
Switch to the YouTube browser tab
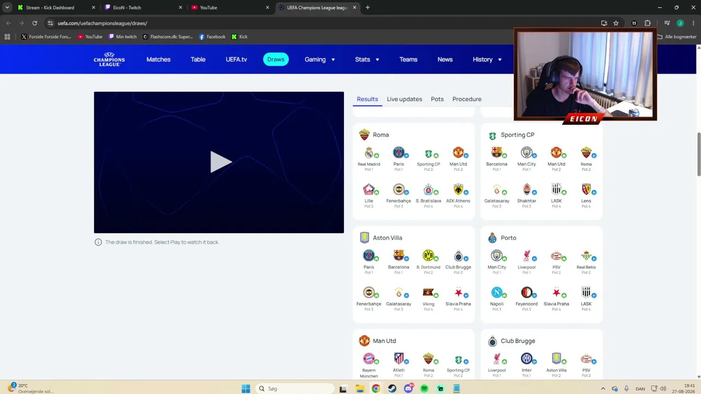pos(231,8)
